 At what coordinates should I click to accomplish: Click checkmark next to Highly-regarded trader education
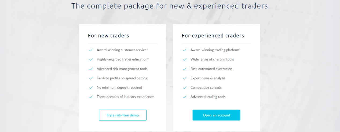coord(91,59)
